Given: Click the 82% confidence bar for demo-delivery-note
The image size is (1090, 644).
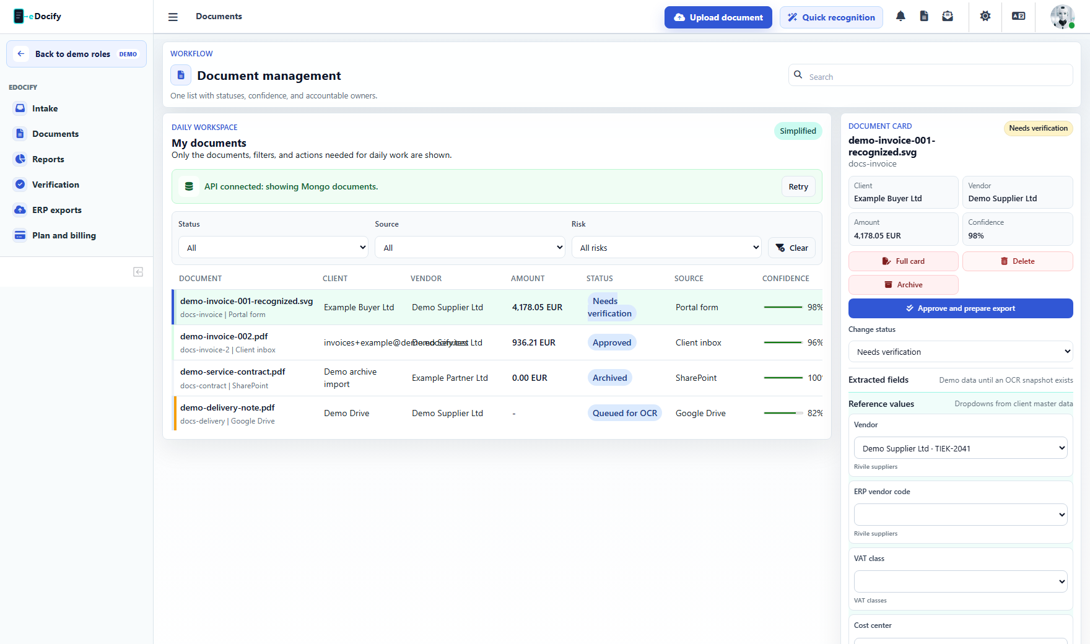Looking at the screenshot, I should (x=783, y=413).
